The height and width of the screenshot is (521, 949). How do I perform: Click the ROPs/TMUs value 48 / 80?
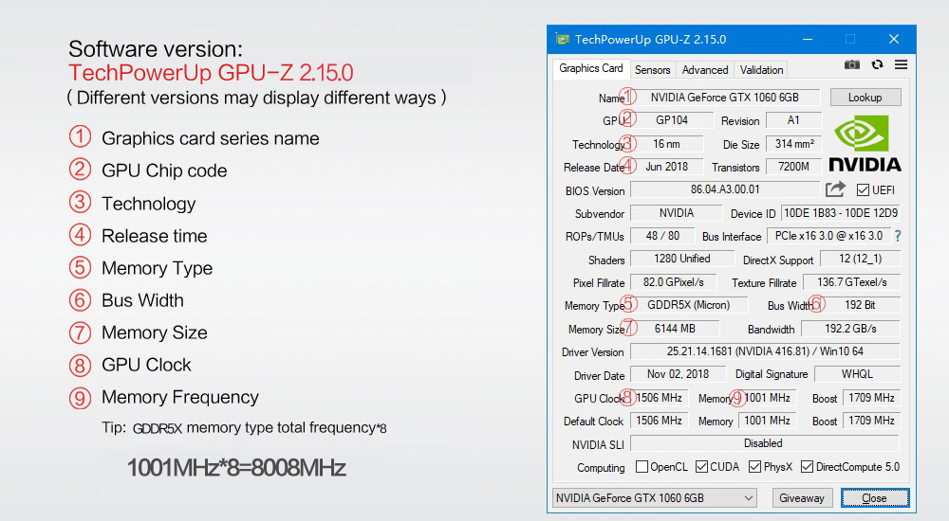[662, 236]
